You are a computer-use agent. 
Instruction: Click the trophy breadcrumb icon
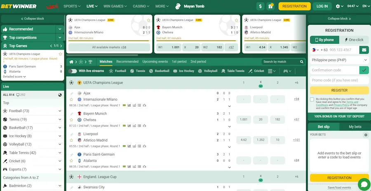pyautogui.click(x=90, y=62)
